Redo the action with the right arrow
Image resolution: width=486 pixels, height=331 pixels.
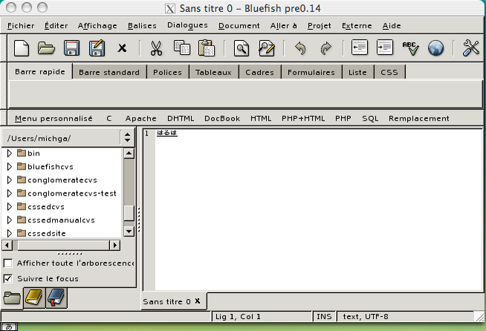pos(325,48)
